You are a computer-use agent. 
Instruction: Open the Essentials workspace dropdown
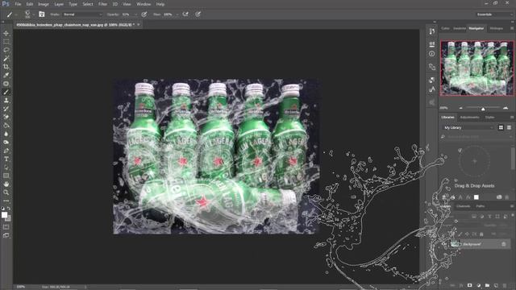tap(493, 14)
